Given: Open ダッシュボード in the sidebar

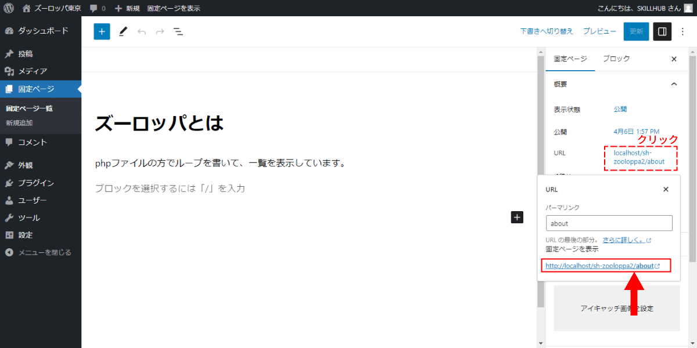Looking at the screenshot, I should click(41, 31).
